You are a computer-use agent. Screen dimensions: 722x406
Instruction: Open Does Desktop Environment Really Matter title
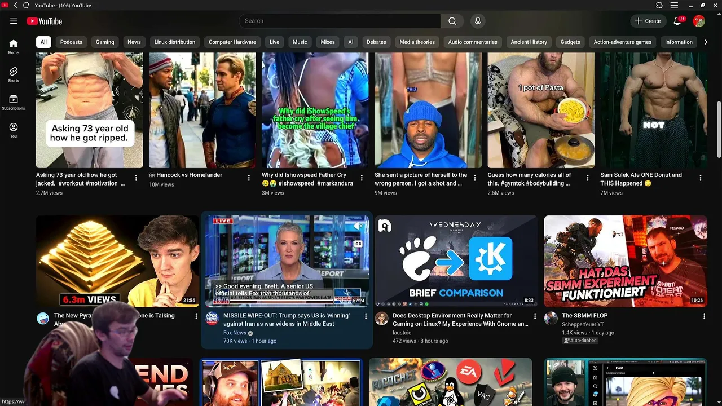click(x=460, y=320)
